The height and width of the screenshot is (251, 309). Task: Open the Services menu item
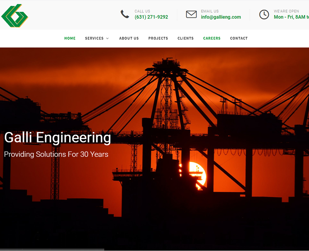tap(94, 39)
